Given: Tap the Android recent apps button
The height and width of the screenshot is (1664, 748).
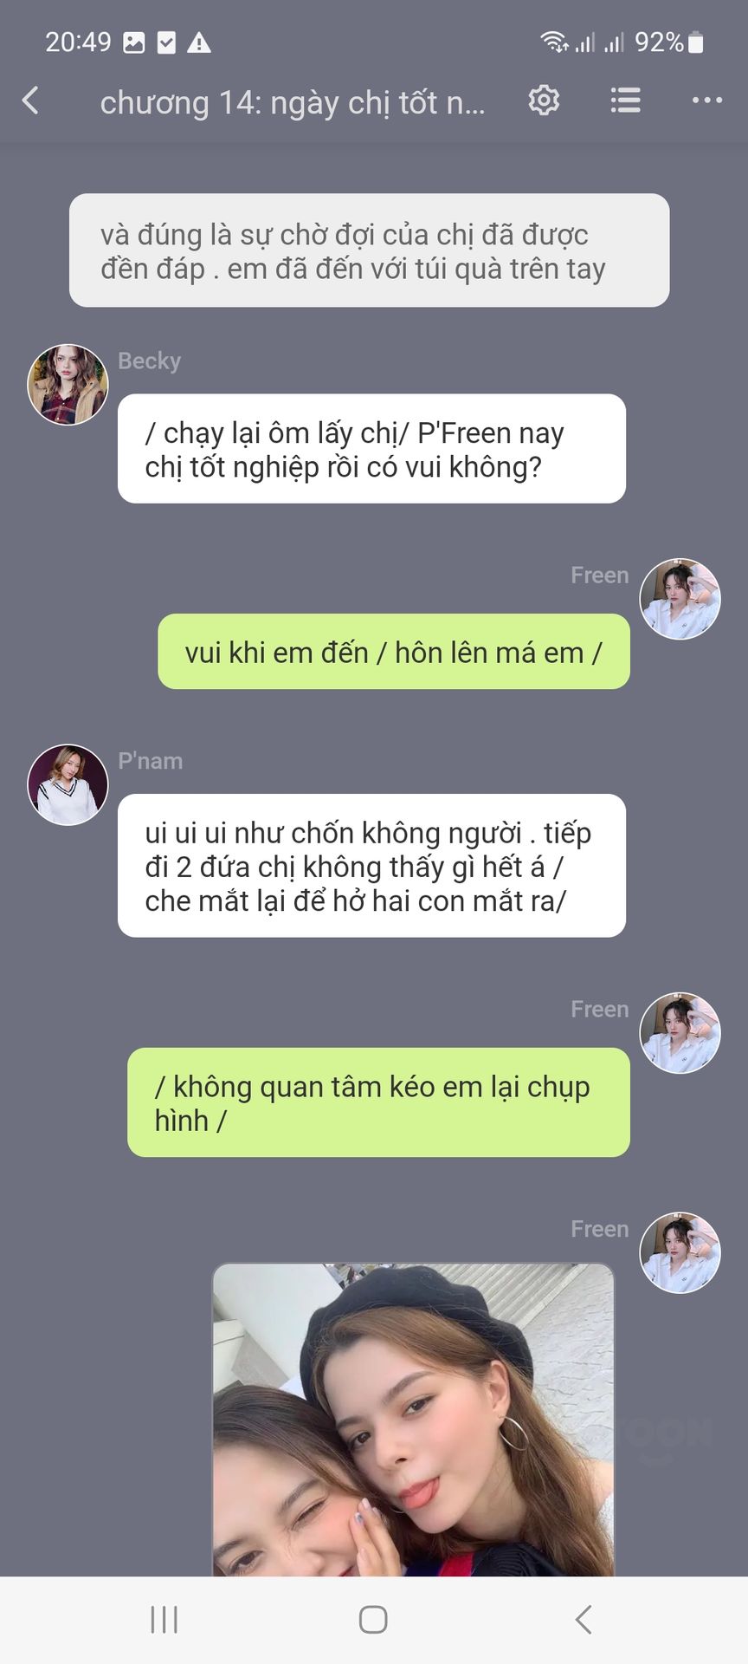Looking at the screenshot, I should 164,1619.
